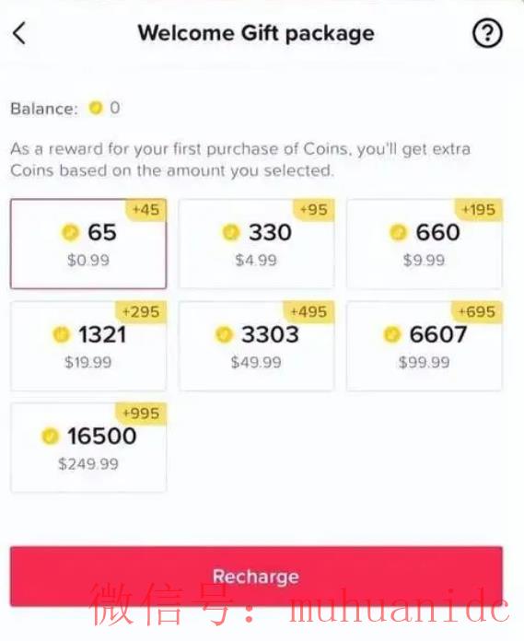Tap the +995 bonus badge
Screen dimensions: 524x641
coord(141,414)
